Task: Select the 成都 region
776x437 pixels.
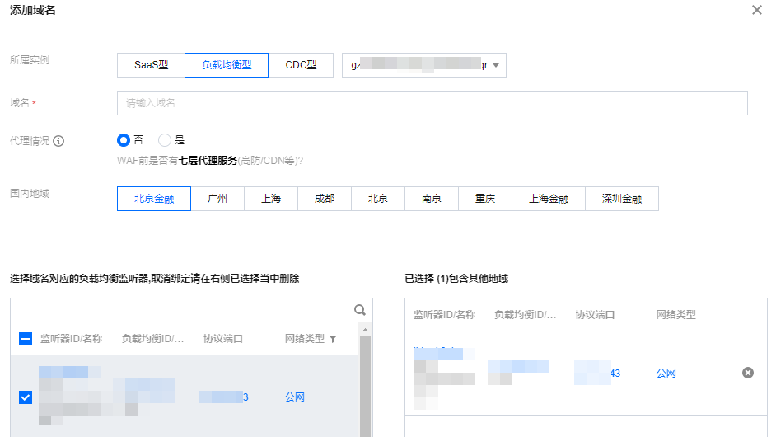Action: point(325,199)
